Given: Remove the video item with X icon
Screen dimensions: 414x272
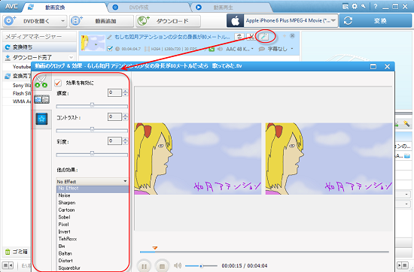Looking at the screenshot, I should 292,35.
